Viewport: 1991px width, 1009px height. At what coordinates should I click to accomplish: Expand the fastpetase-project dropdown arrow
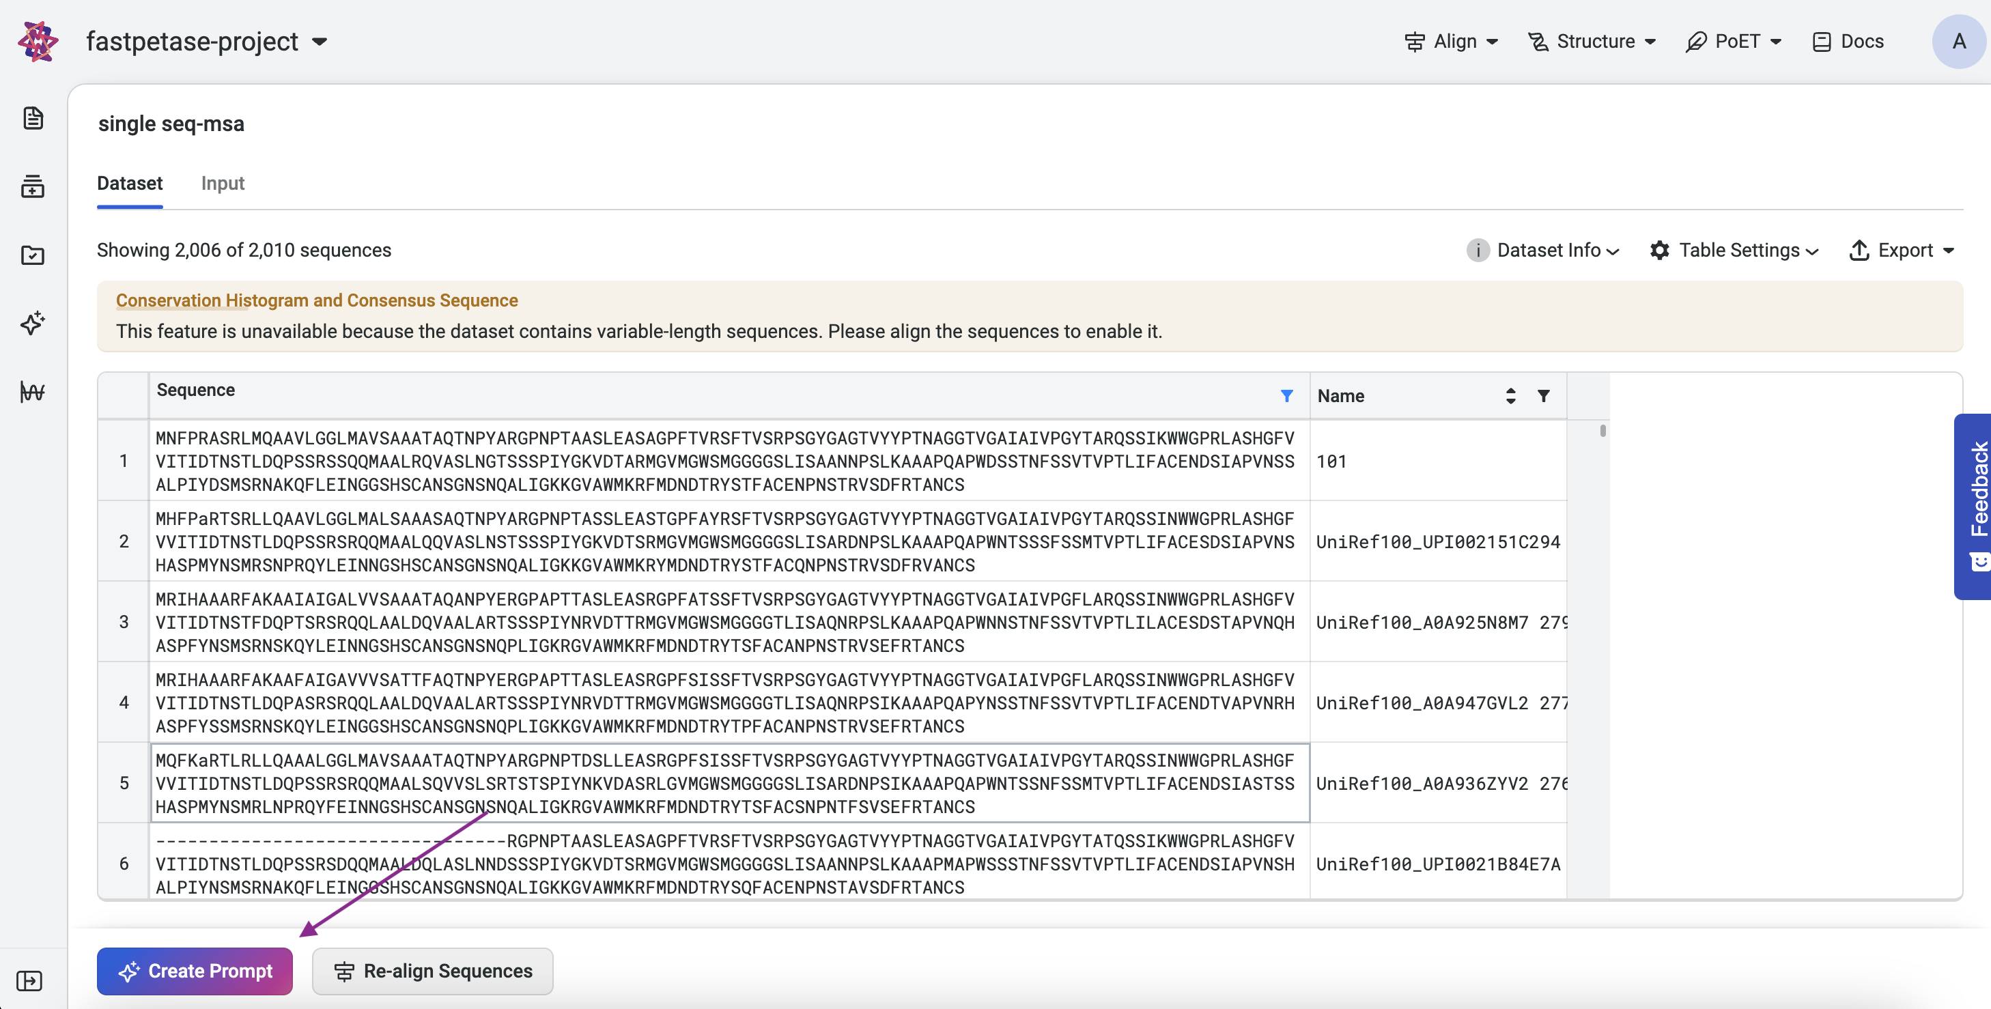tap(320, 42)
